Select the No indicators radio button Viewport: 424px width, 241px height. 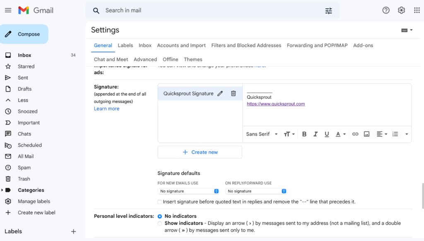coord(159,216)
